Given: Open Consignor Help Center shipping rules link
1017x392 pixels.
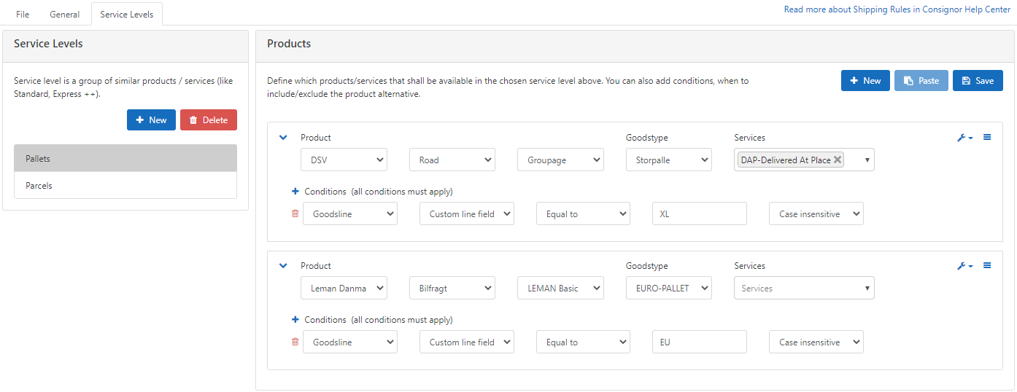Looking at the screenshot, I should tap(897, 9).
